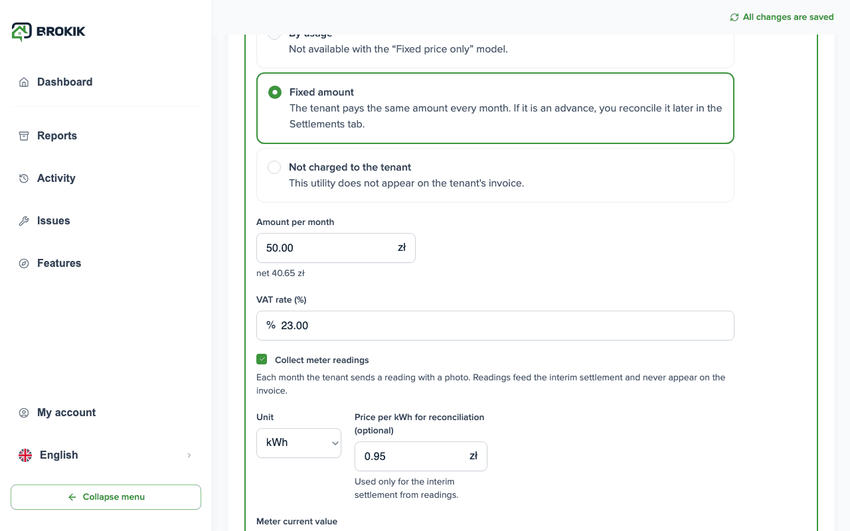Click the net 40.65 zł text
850x531 pixels.
(x=280, y=273)
